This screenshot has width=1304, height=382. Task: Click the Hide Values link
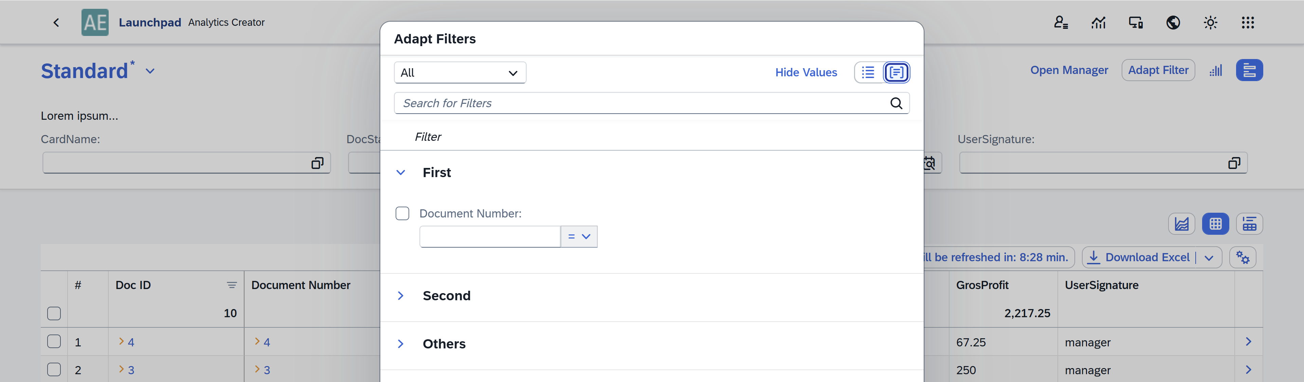[x=806, y=72]
